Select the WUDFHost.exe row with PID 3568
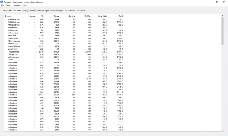Viewport: 228px width, 136px height. (x=64, y=22)
